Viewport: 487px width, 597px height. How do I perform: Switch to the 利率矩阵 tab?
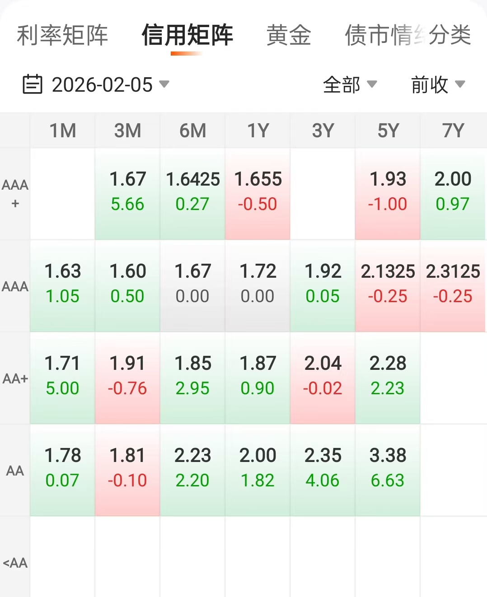[62, 35]
